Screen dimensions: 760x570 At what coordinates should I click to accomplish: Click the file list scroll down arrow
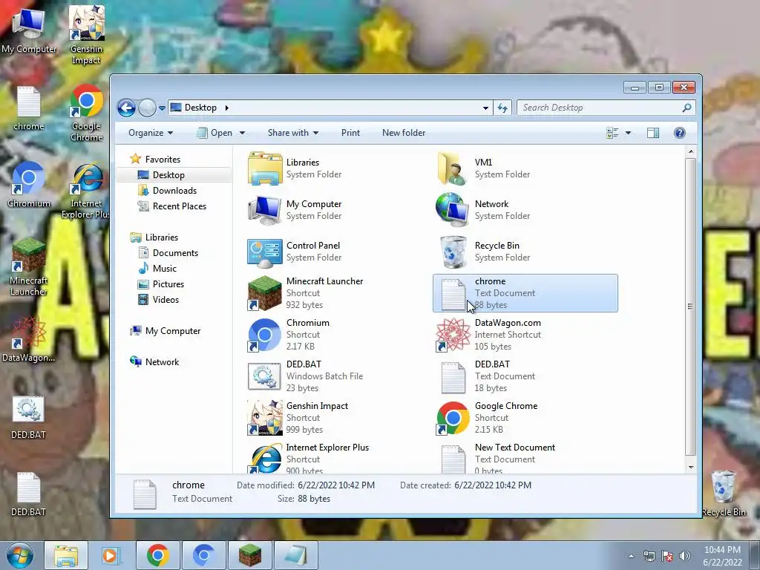click(x=691, y=468)
